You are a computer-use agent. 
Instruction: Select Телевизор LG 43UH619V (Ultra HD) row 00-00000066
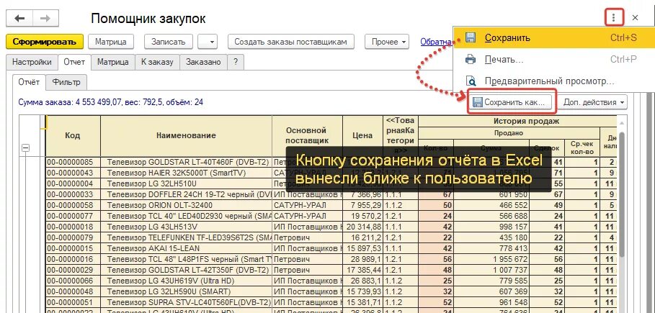tap(187, 281)
